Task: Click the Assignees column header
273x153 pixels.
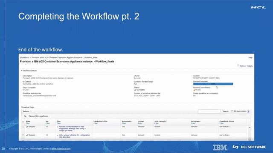Action: (x=196, y=121)
